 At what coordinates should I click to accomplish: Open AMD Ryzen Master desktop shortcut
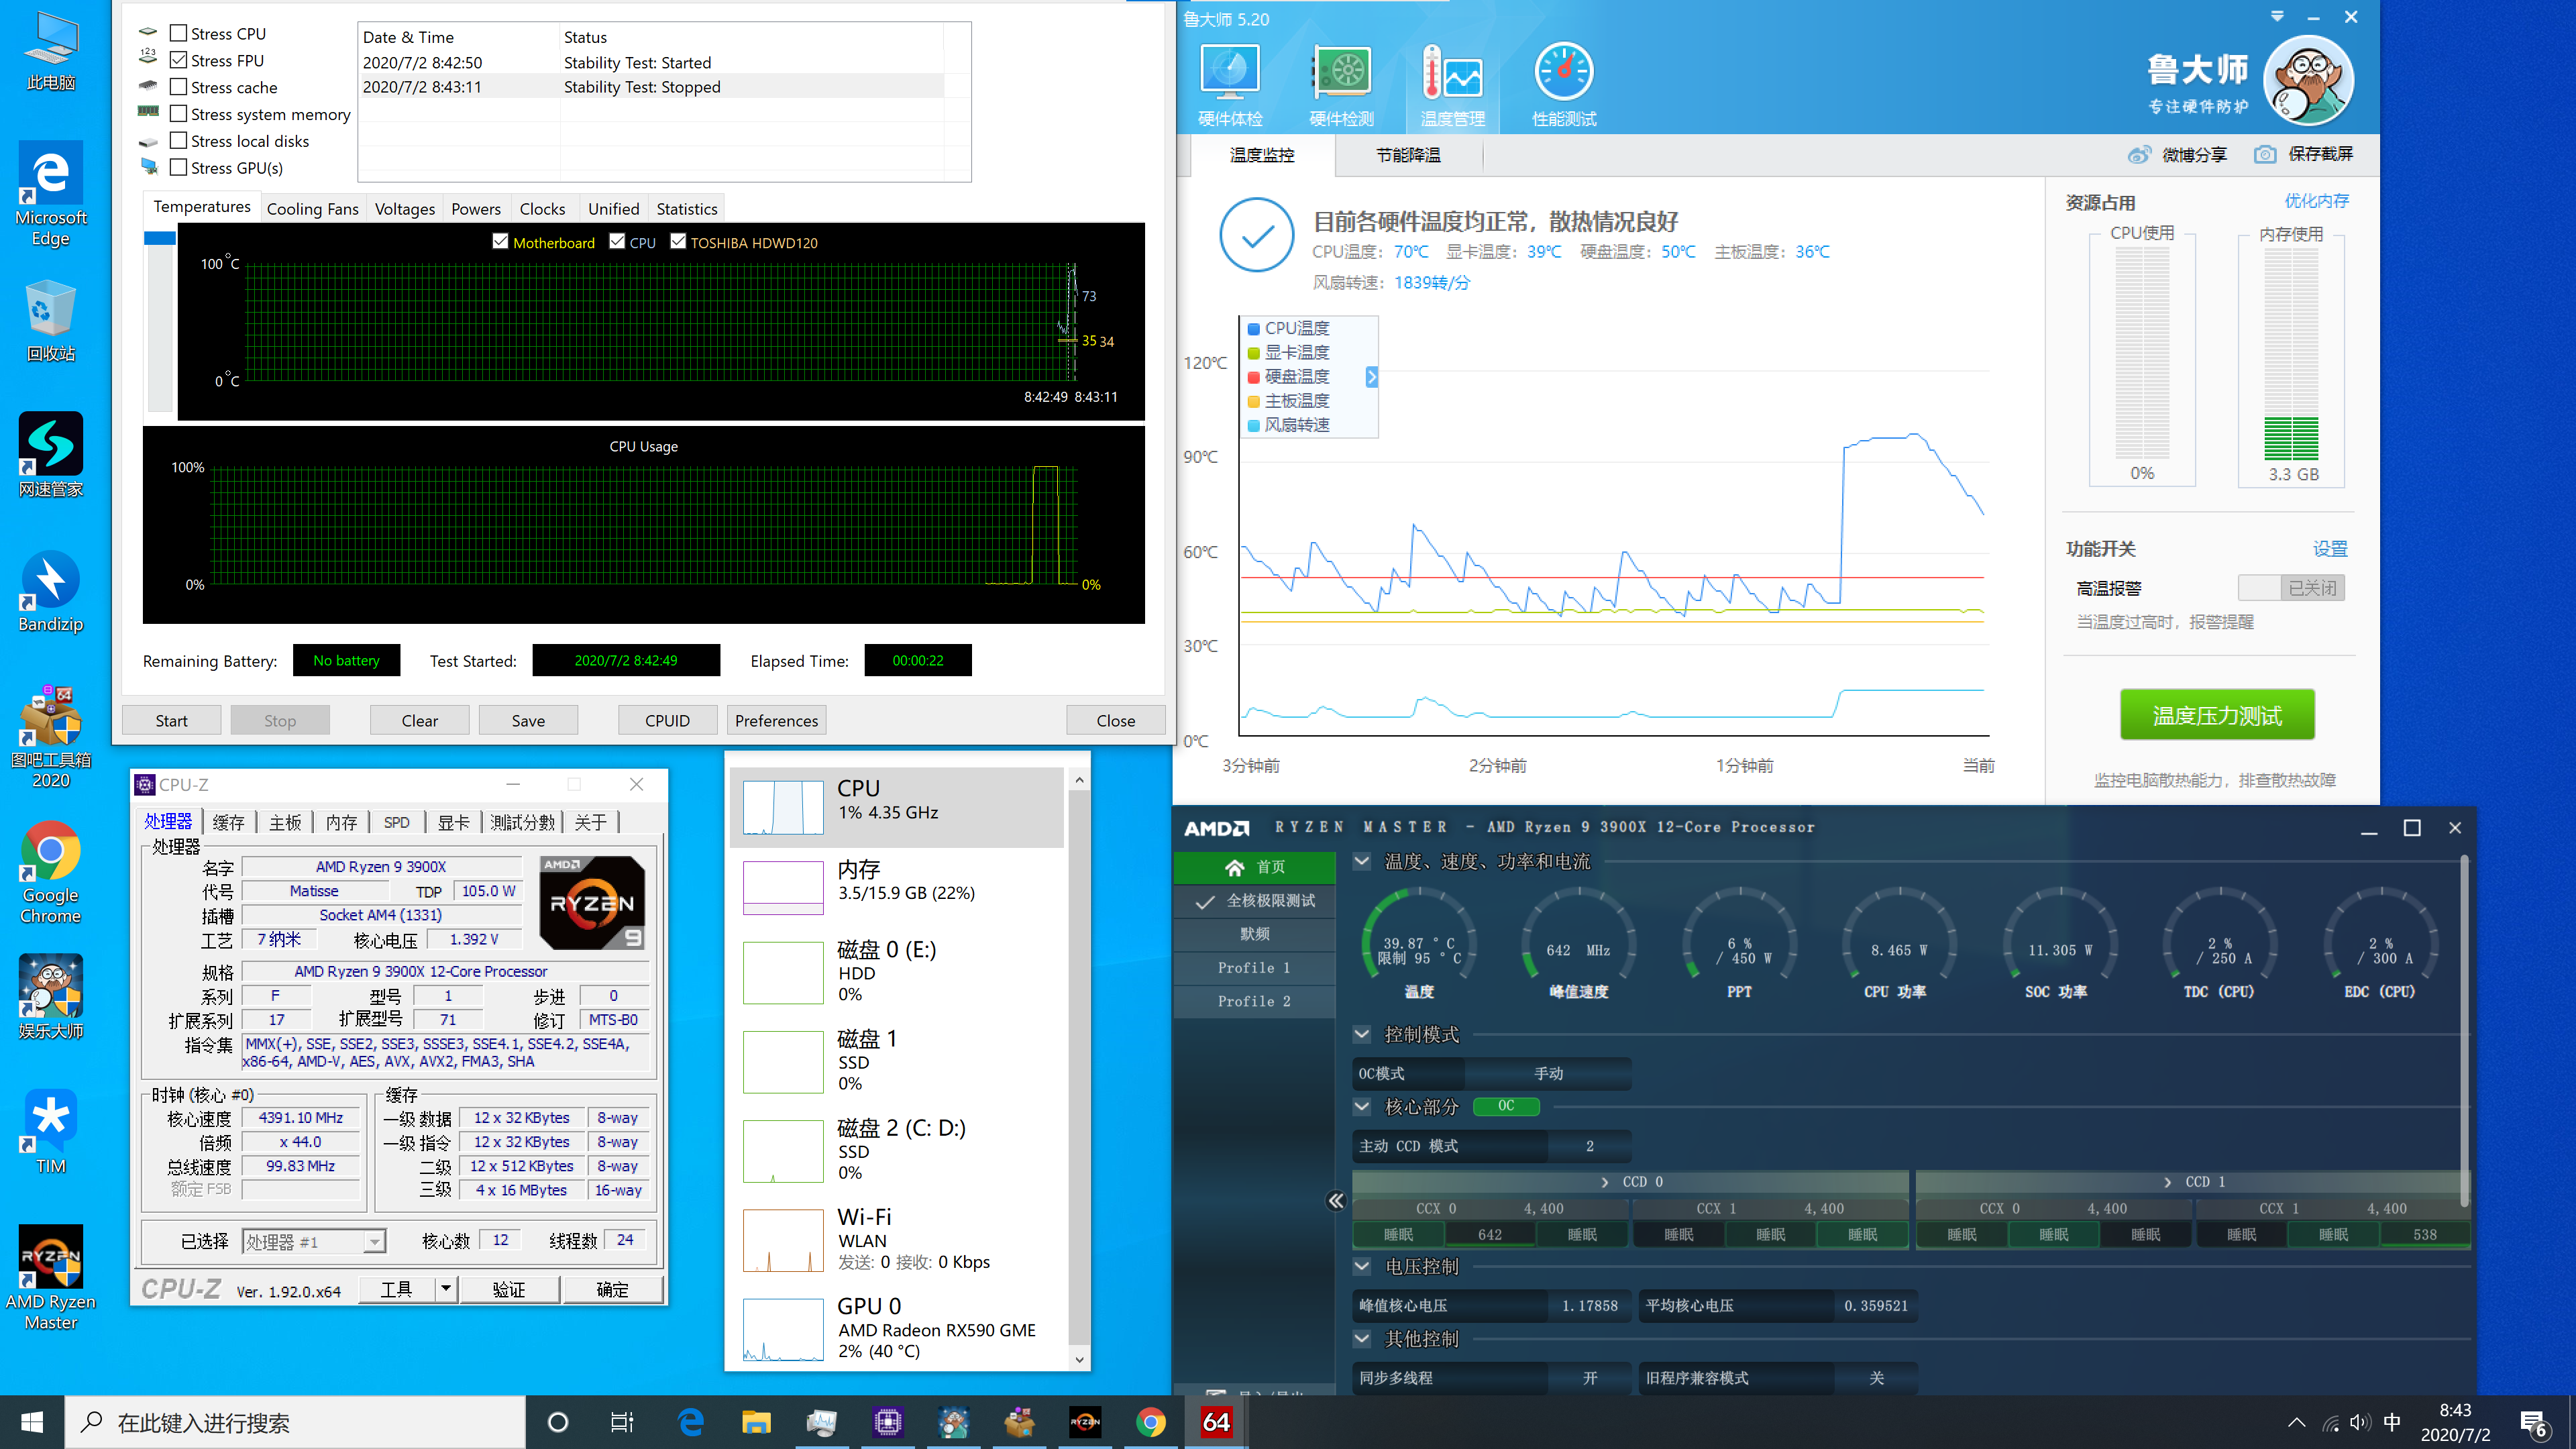point(51,1277)
